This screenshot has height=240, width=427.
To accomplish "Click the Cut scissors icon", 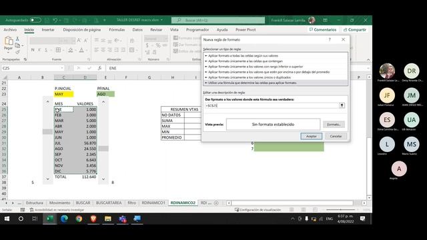I will pyautogui.click(x=17, y=39).
